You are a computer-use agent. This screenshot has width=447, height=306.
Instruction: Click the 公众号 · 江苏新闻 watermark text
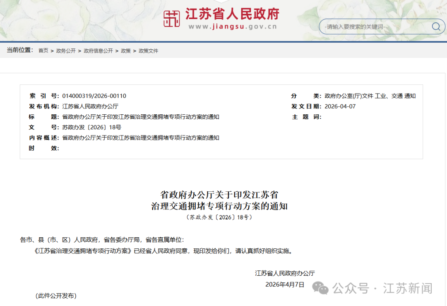point(383,288)
